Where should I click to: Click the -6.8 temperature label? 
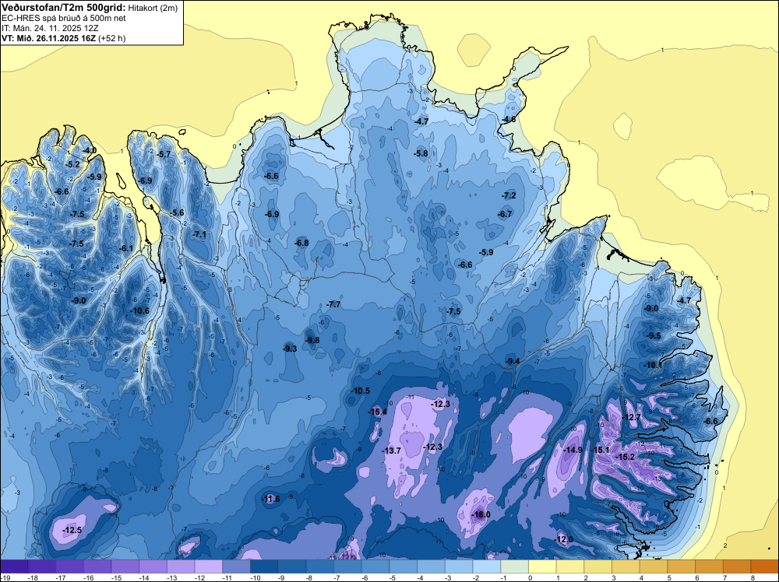pos(301,243)
